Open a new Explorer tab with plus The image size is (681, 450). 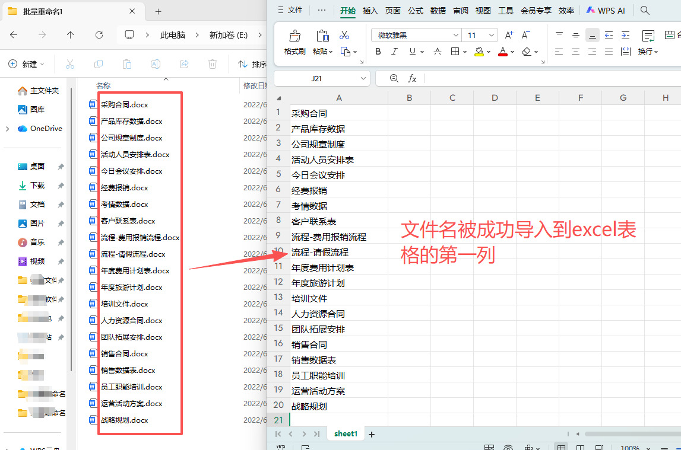tap(158, 12)
